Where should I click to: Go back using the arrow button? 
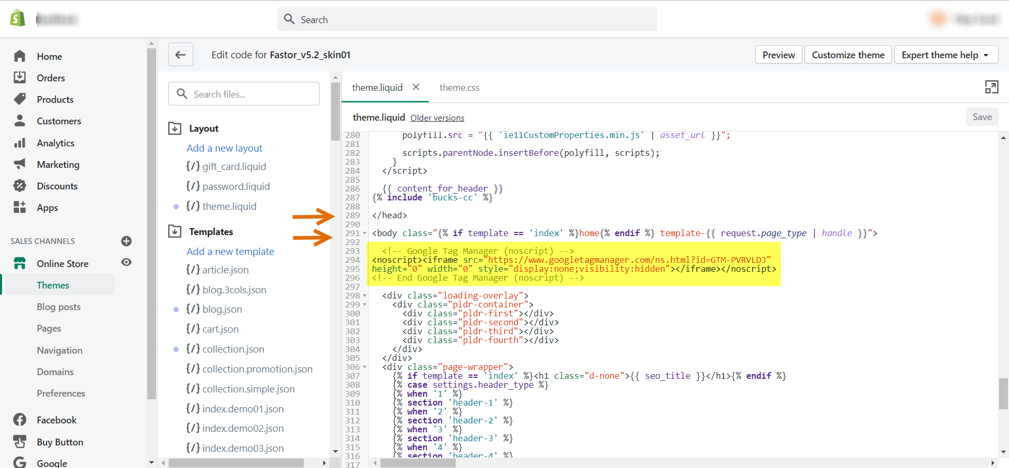pos(180,55)
